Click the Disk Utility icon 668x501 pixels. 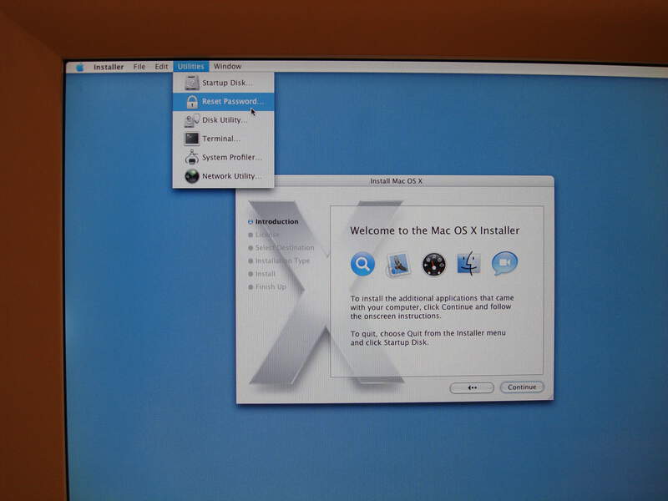tap(192, 120)
